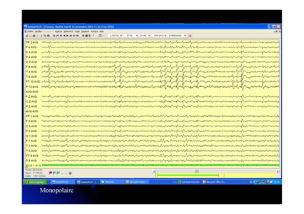
Task: Place a red flag marker
Action: [x=51, y=173]
